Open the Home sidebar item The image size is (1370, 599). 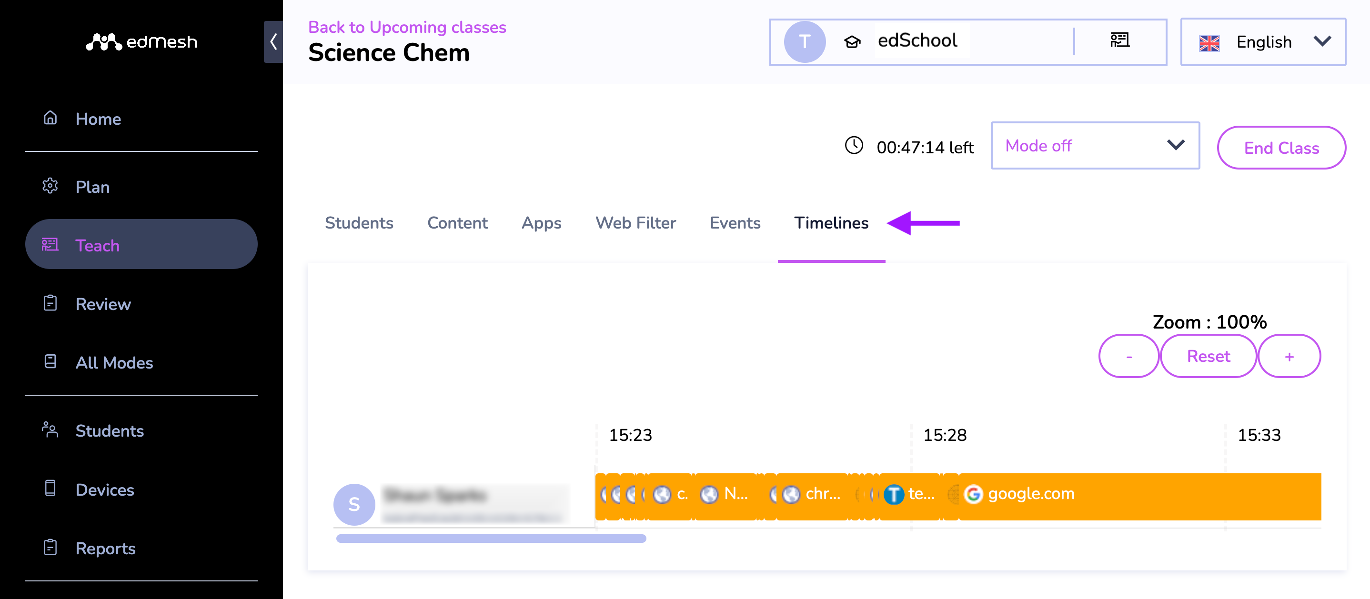click(141, 119)
